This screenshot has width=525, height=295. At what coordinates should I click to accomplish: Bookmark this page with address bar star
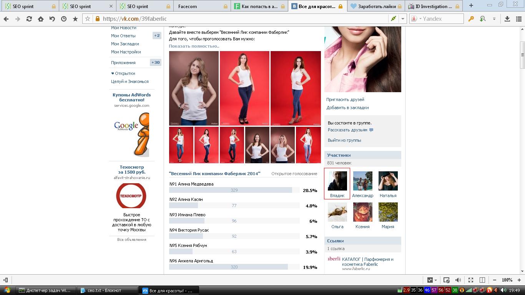coord(88,19)
